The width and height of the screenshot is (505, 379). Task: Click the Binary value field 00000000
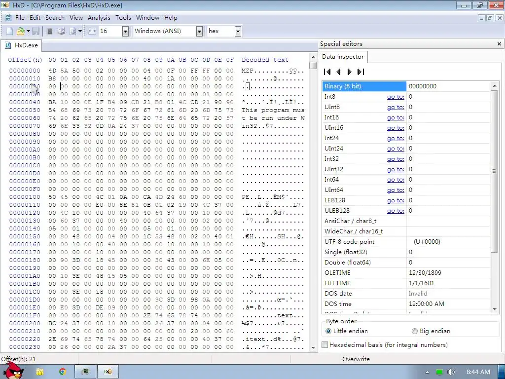point(423,86)
